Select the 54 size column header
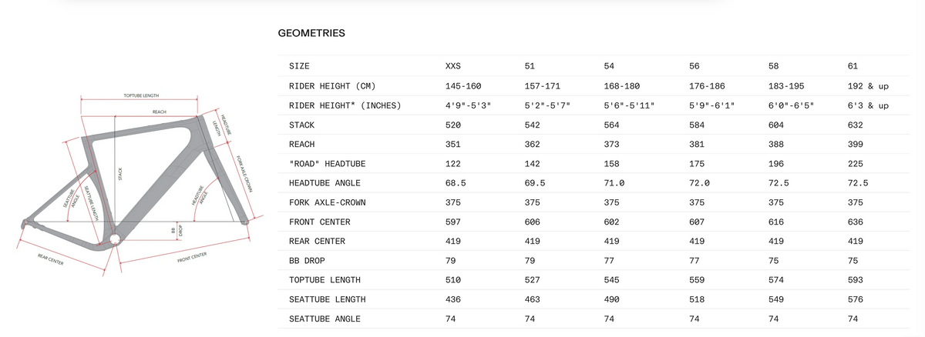The image size is (925, 337). (609, 66)
